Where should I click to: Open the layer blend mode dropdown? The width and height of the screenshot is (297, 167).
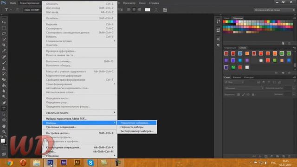tap(244, 88)
